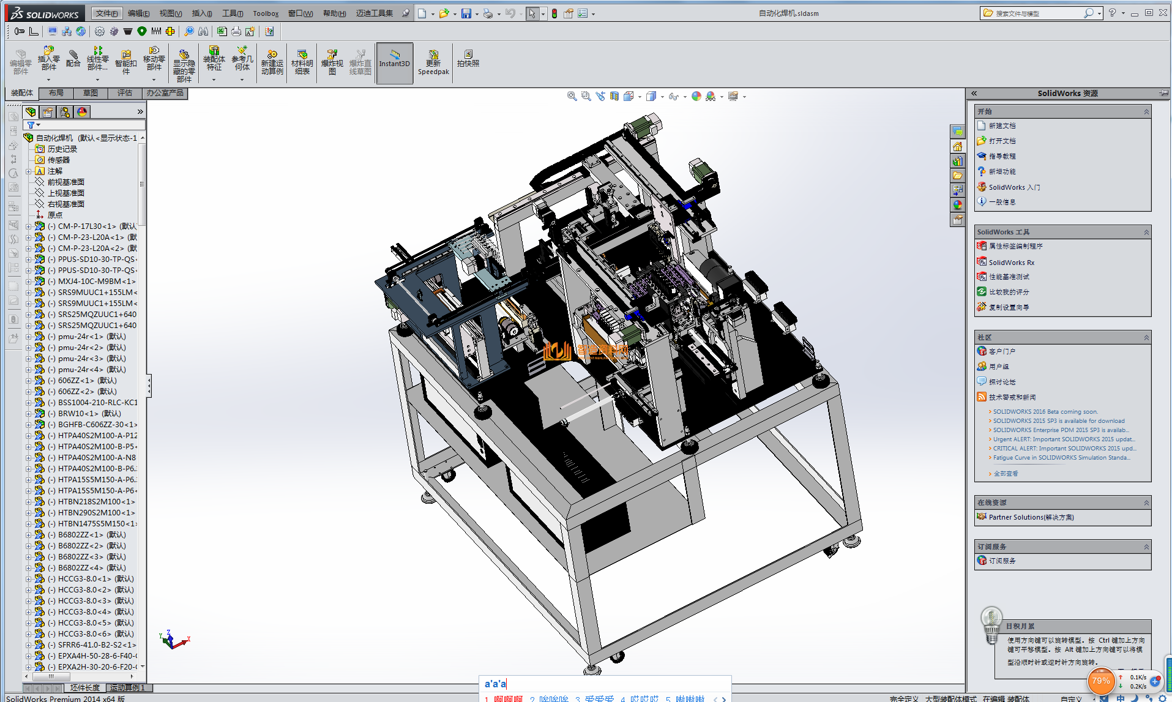
Task: Open the 插入零部件 dropdown arrow
Action: (x=48, y=80)
